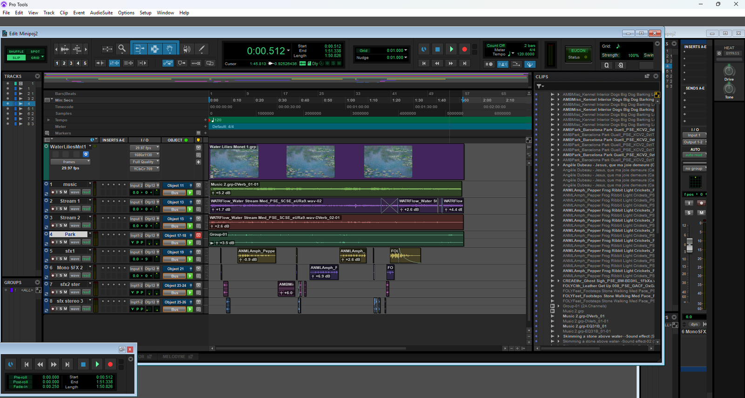Click the clips list filter funnel icon

(540, 86)
